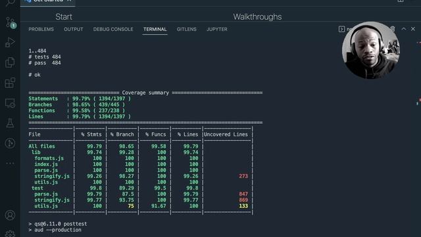Click the '% Branch' column header
This screenshot has height=237, width=421.
(122, 134)
